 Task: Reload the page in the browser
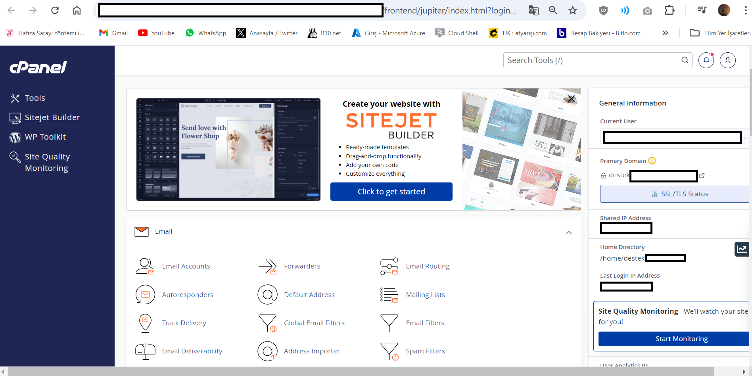(x=55, y=10)
